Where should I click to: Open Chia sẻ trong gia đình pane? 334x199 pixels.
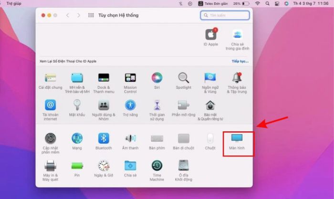(x=237, y=40)
